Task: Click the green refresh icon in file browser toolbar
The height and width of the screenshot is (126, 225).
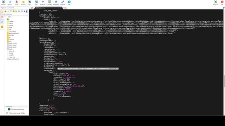Action: 14,11
